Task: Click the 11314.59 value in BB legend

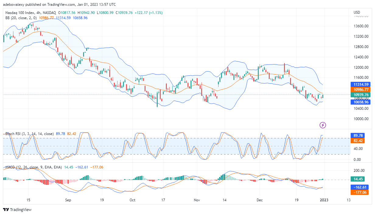Action: point(63,18)
